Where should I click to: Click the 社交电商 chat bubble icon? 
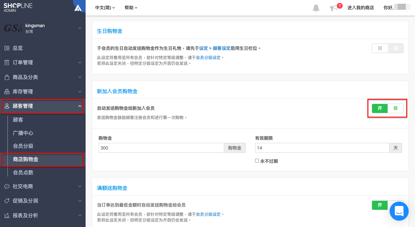pos(7,186)
